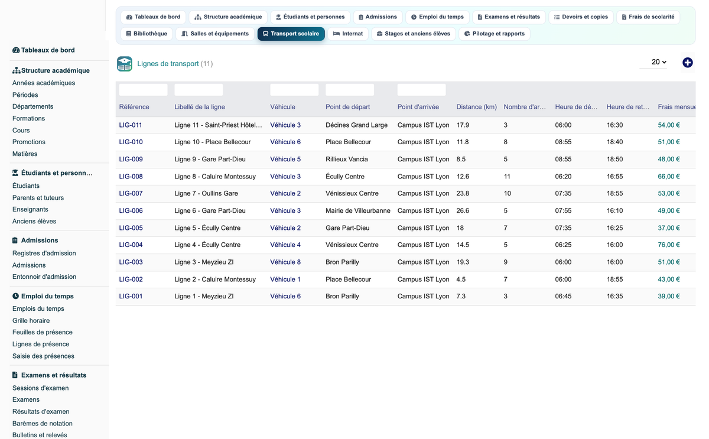
Task: Open the Admissions tab in top bar
Action: pyautogui.click(x=378, y=17)
